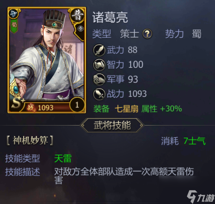
Task: Click the scroll icon beside 智力
Action: [99, 65]
